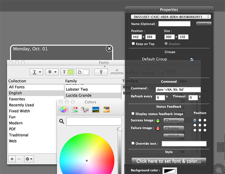Open the gear action menu in Fonts window
The height and width of the screenshot is (174, 225).
pos(29,159)
